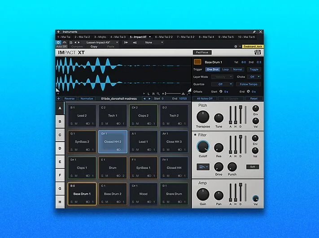Click the Normalize button
This screenshot has height=238, width=319.
(87, 99)
